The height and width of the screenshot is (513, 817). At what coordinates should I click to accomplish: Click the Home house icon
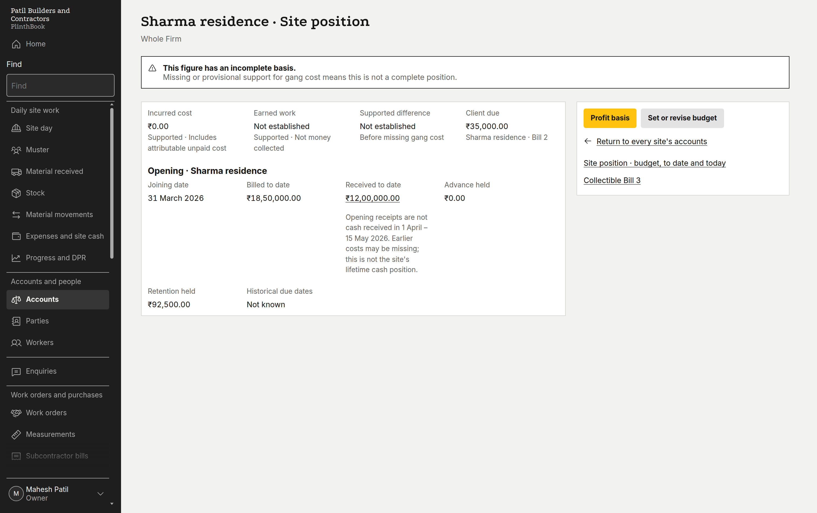point(16,44)
